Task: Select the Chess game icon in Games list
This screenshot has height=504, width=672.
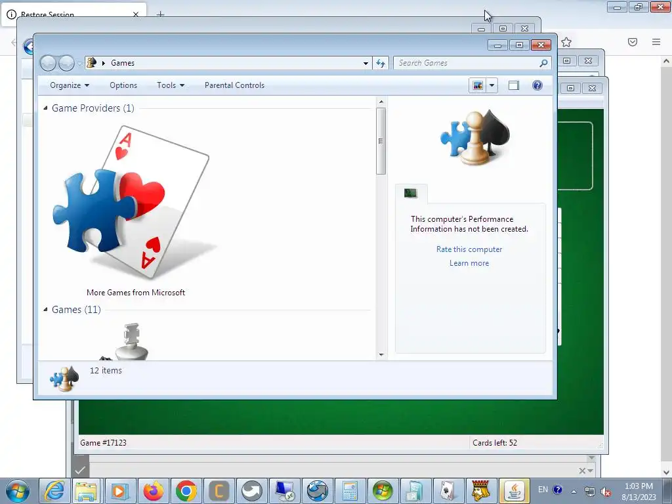Action: [130, 342]
